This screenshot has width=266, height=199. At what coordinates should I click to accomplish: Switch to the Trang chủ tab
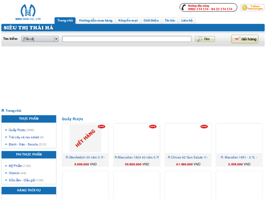65,20
